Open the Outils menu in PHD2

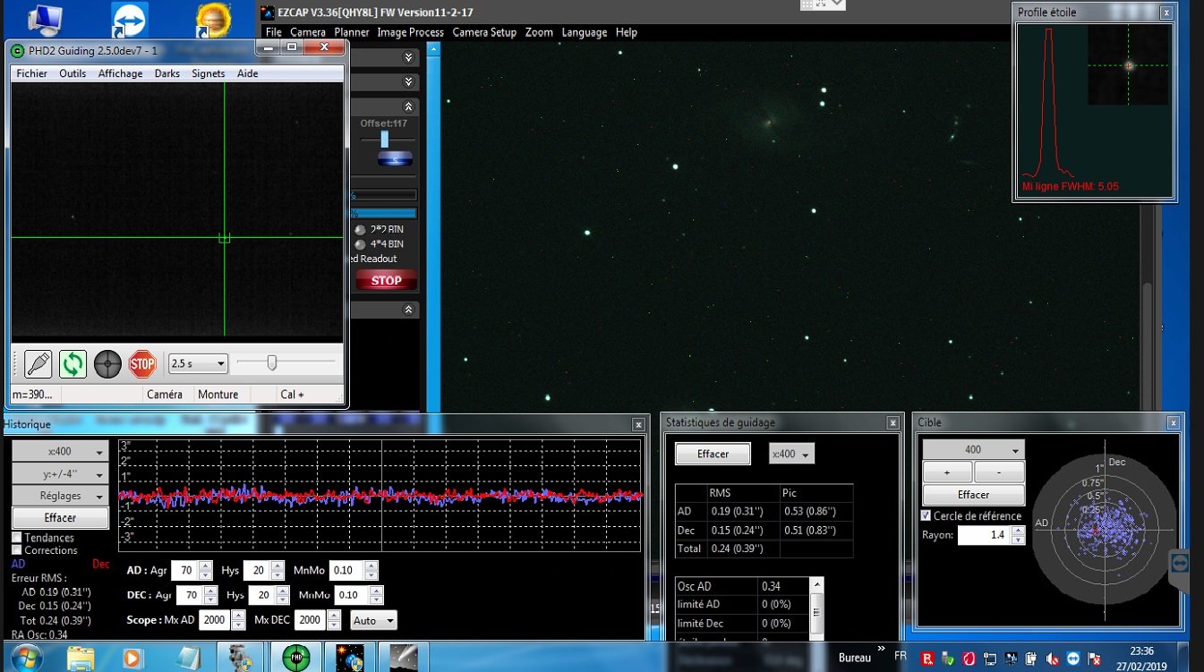coord(73,73)
